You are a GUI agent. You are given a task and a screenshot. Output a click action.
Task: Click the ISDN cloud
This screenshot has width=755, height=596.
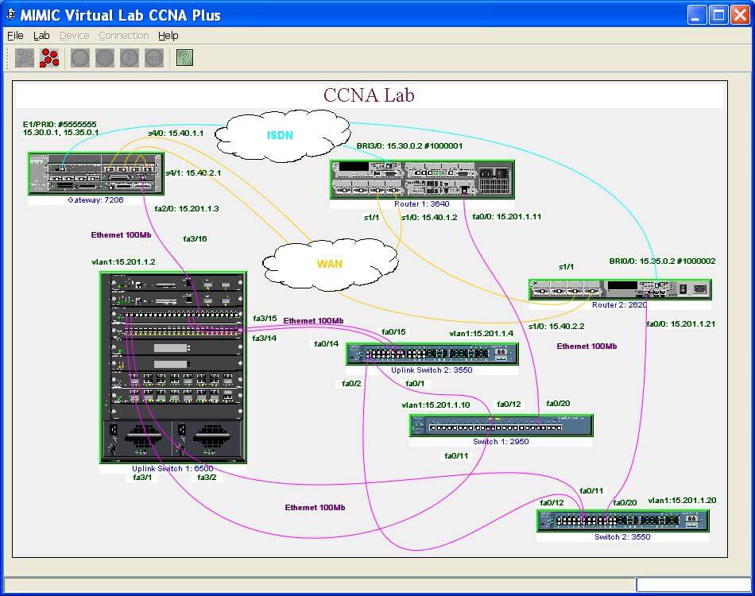[283, 135]
